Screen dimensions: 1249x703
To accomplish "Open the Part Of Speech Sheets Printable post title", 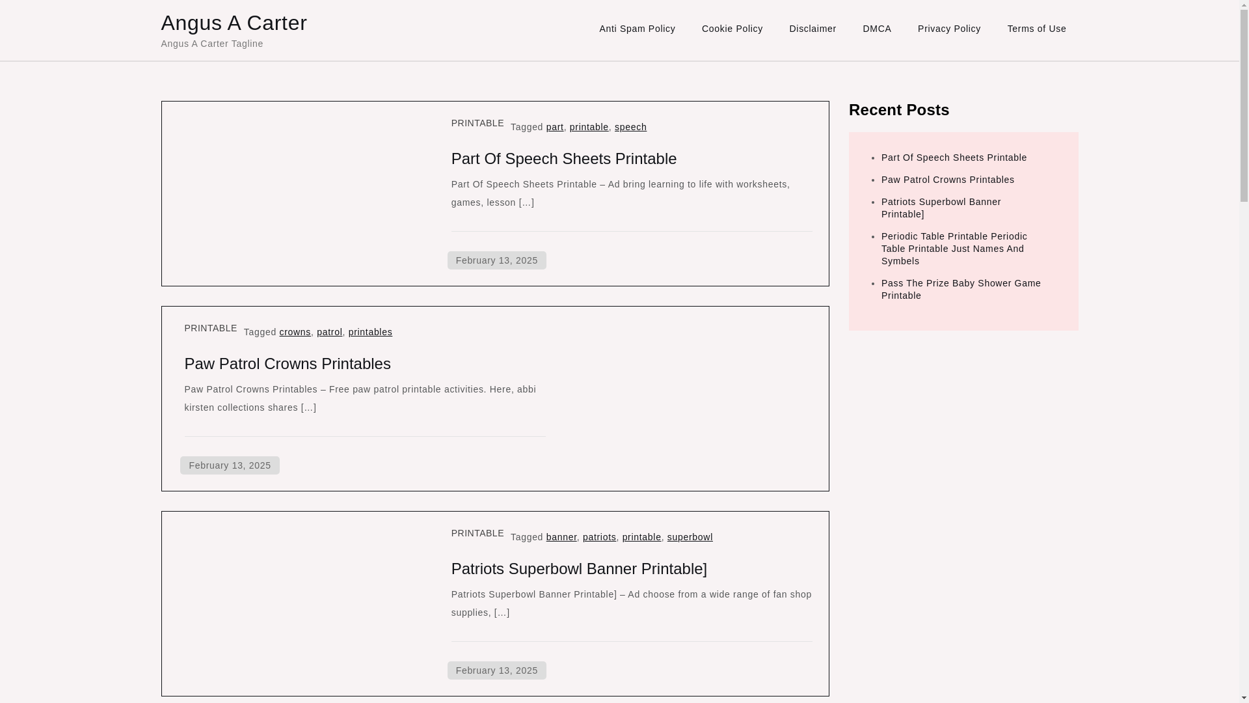I will pos(564,159).
